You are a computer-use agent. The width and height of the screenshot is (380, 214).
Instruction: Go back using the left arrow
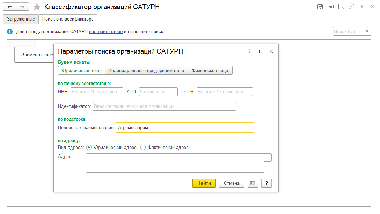point(10,7)
